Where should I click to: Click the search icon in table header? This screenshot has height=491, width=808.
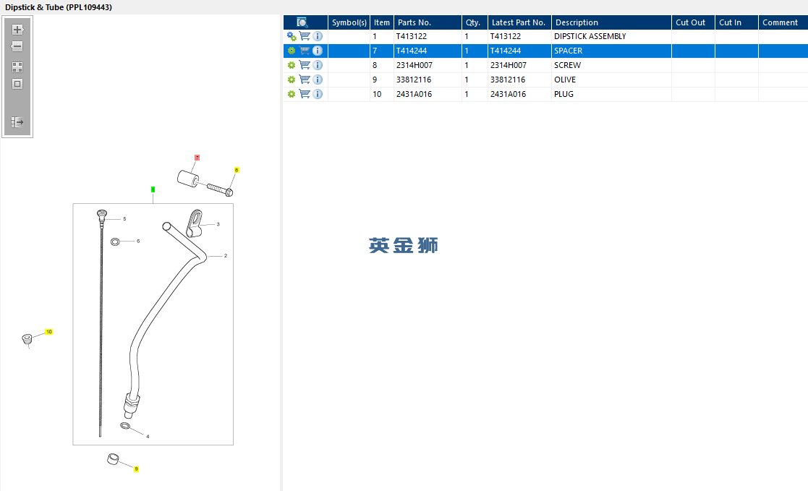[x=302, y=22]
